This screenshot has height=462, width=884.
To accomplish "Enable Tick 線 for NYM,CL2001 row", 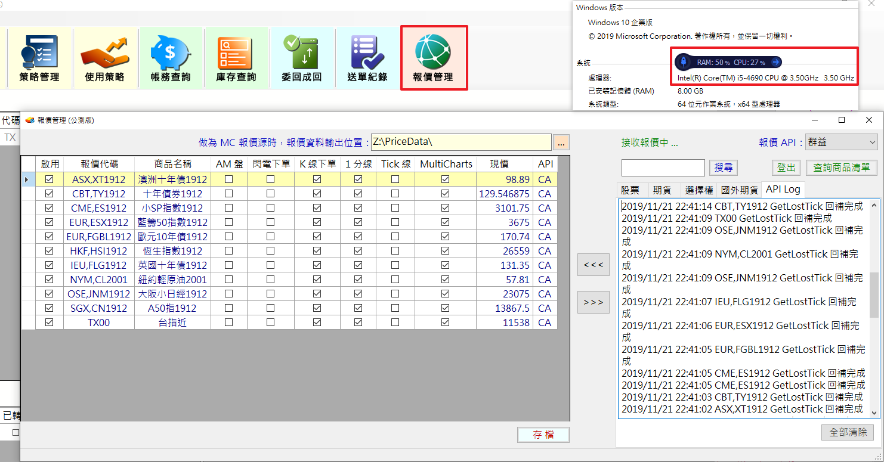I will [x=395, y=280].
